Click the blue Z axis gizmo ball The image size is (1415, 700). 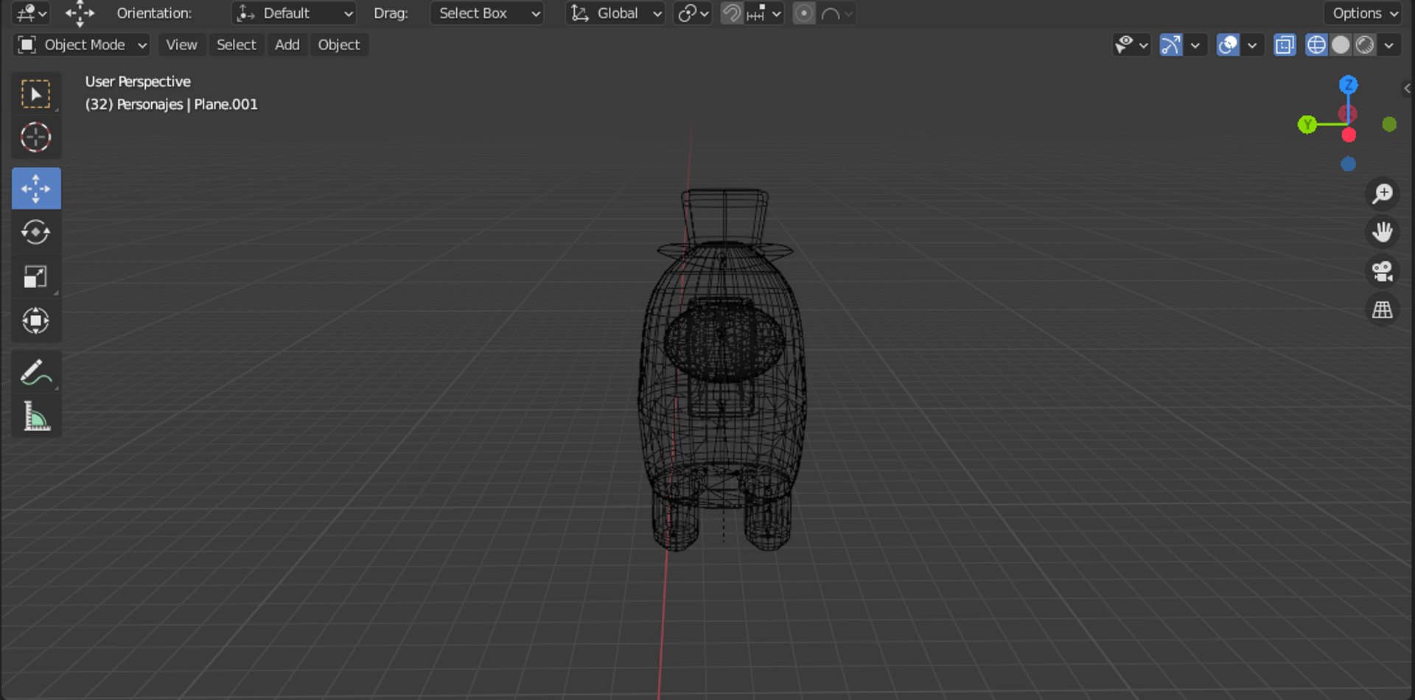point(1349,84)
